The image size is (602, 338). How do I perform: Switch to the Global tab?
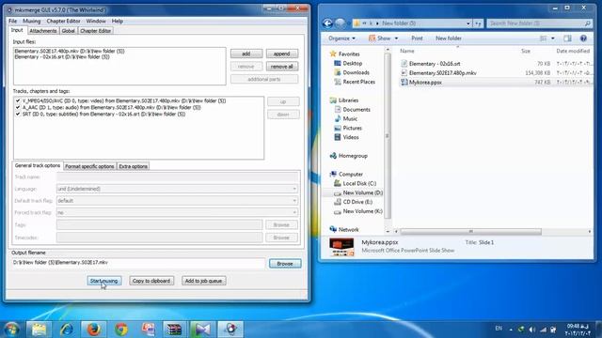tap(68, 31)
